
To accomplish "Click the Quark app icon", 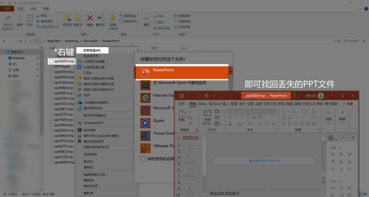I will [x=145, y=123].
